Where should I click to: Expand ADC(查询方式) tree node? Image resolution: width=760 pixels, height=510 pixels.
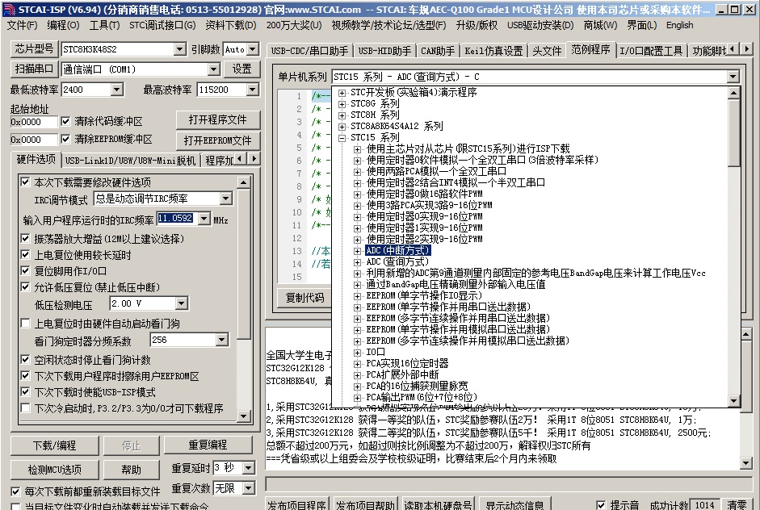(x=358, y=262)
